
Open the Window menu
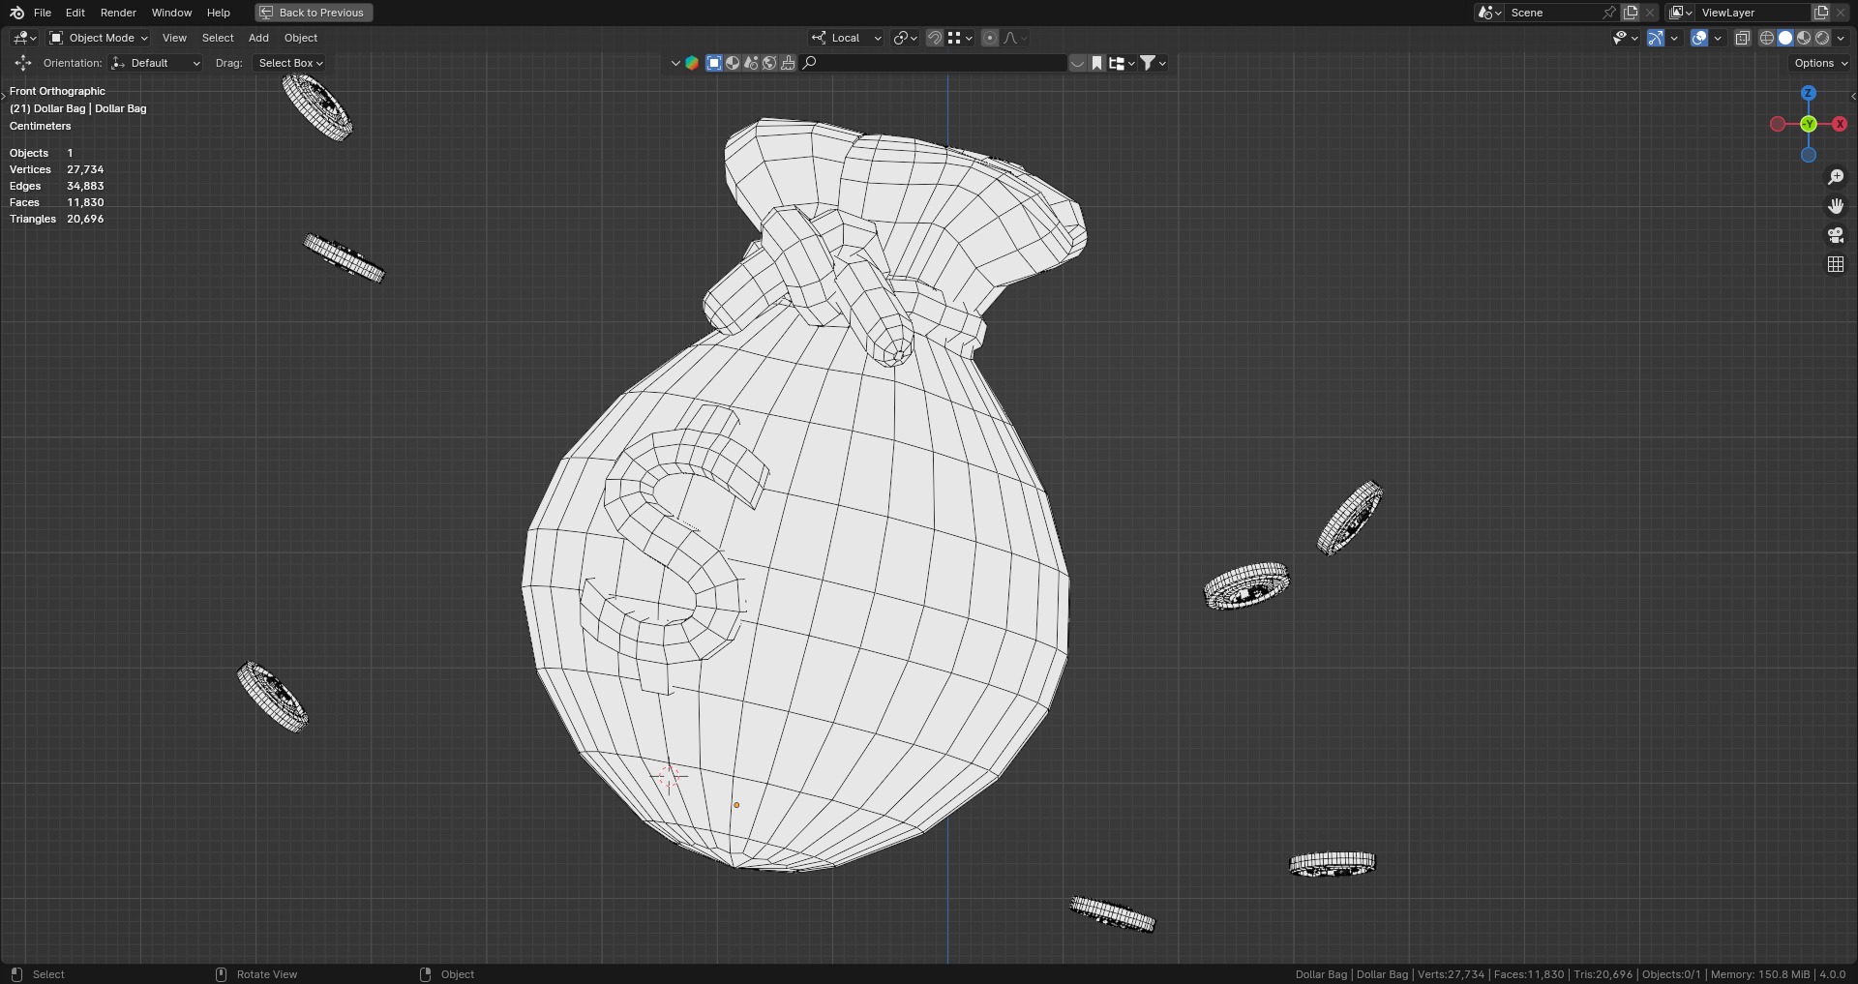[171, 13]
